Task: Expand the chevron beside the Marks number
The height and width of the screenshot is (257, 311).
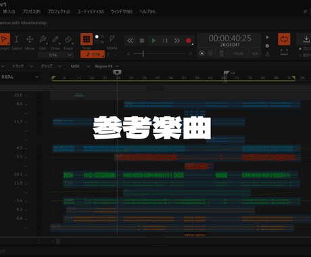Action: (x=115, y=55)
